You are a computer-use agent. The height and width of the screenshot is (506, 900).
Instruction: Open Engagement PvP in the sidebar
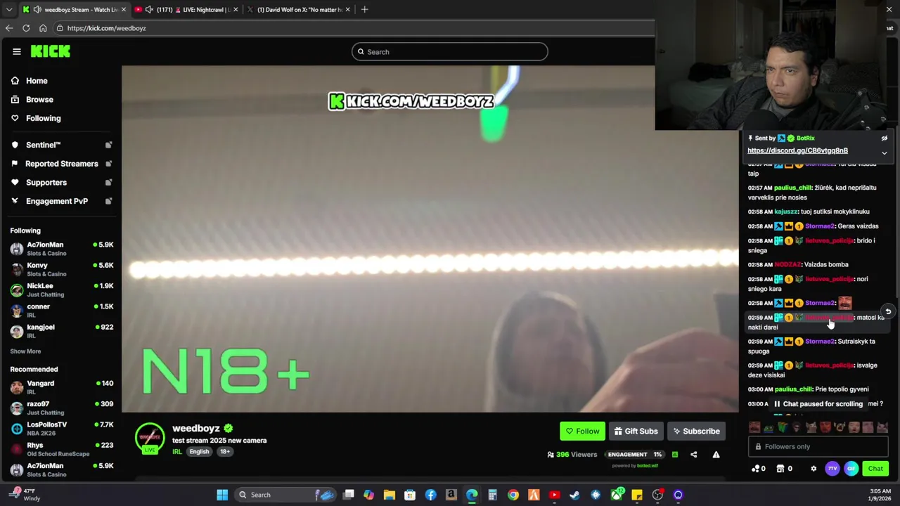[x=56, y=201]
